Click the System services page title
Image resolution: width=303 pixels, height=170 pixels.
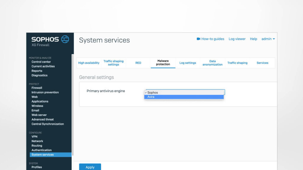pos(104,40)
